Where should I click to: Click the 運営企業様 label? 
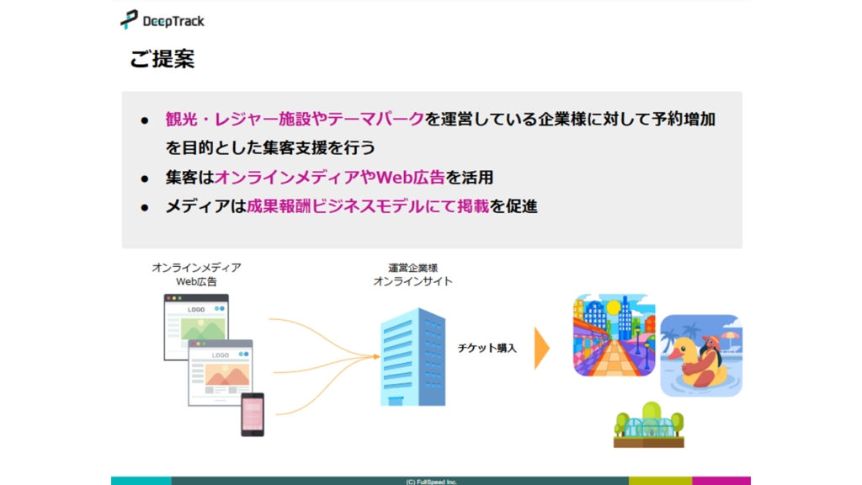(x=412, y=268)
